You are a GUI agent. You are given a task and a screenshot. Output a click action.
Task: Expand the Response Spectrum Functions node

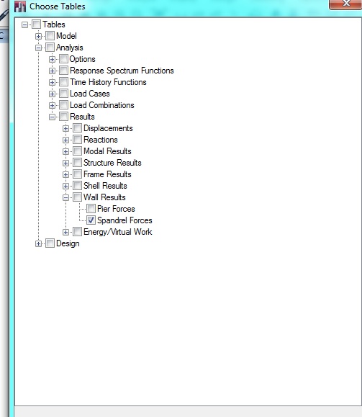(52, 71)
